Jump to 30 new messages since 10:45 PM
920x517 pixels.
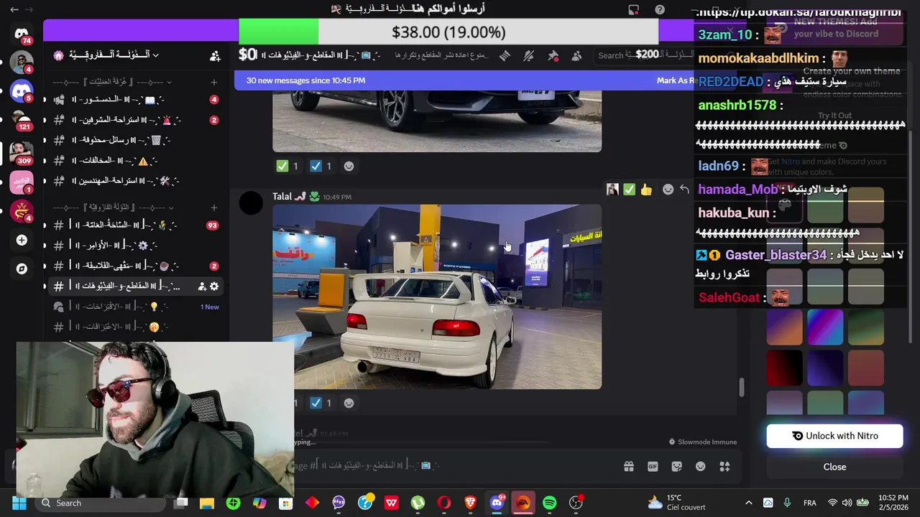305,80
